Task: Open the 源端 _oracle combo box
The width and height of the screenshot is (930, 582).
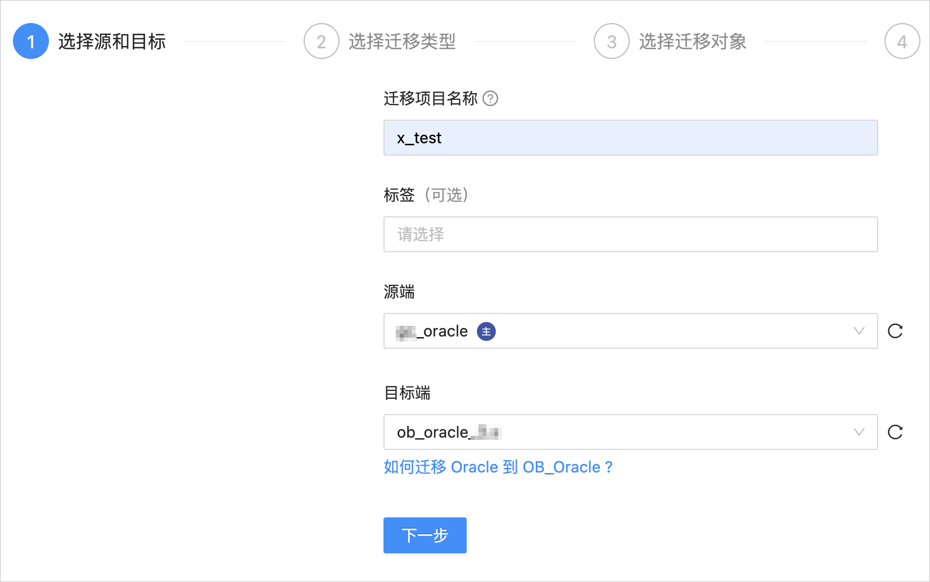Action: pyautogui.click(x=630, y=331)
